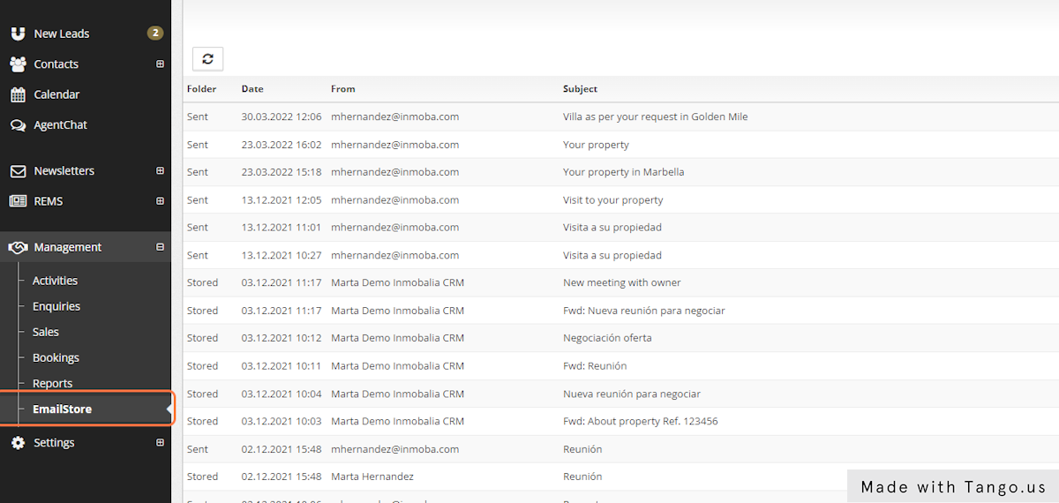
Task: Expand the REMS submenu
Action: (160, 201)
